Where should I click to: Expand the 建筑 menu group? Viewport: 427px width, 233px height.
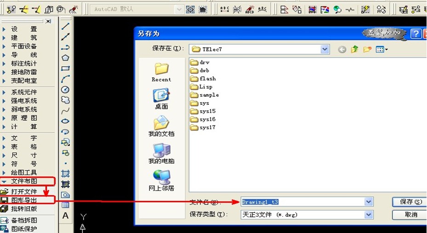(23, 38)
